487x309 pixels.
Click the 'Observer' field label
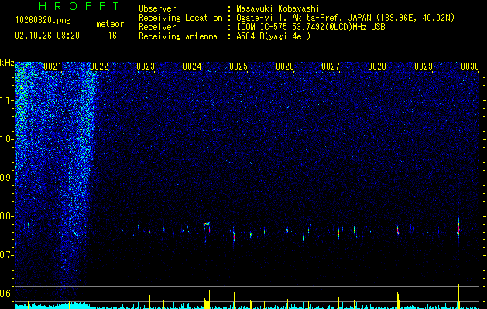click(x=157, y=8)
